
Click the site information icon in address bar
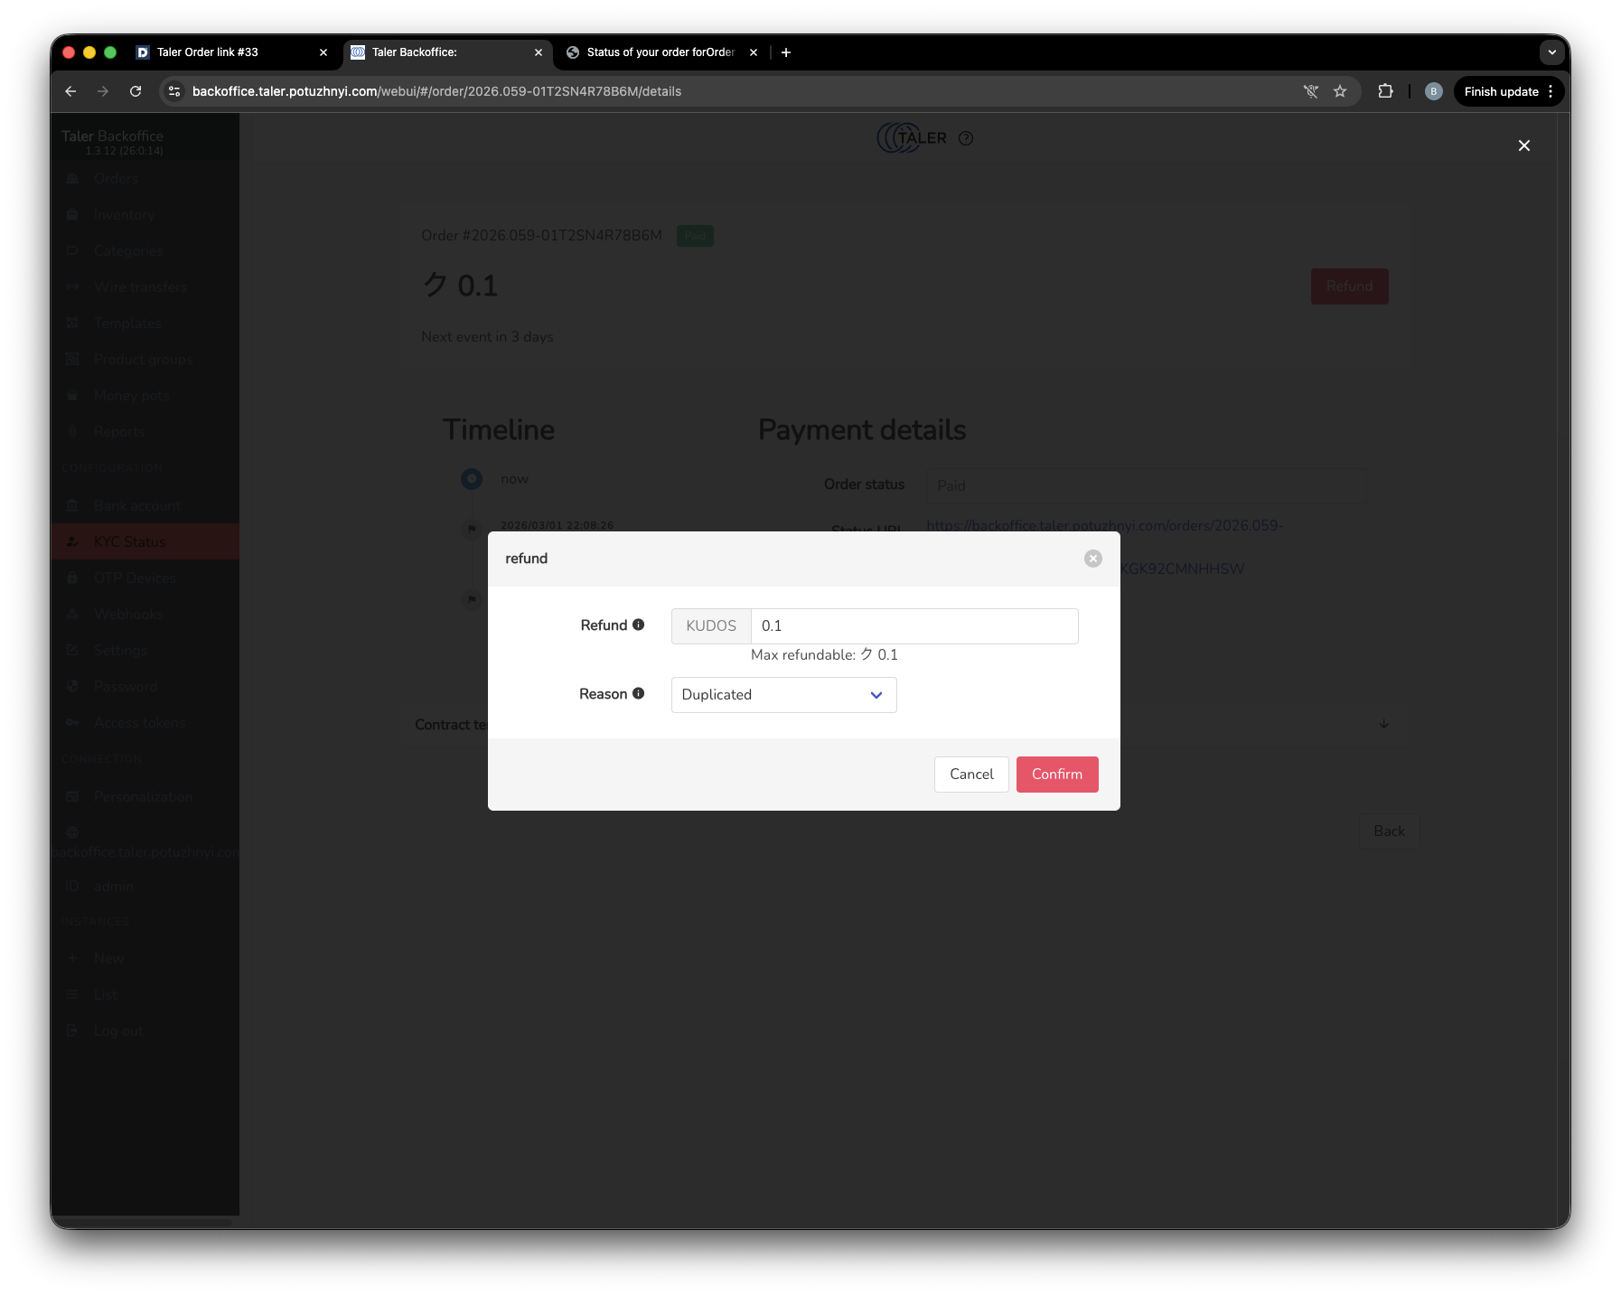click(175, 91)
